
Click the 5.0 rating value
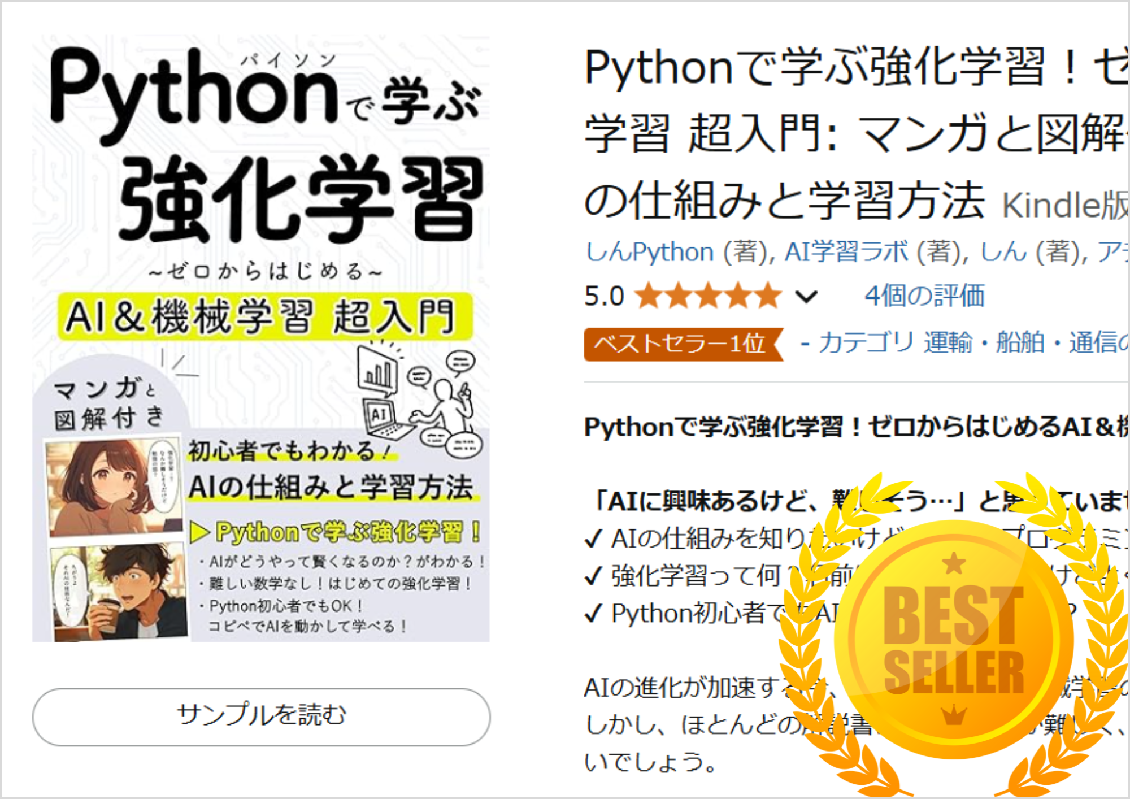[604, 297]
